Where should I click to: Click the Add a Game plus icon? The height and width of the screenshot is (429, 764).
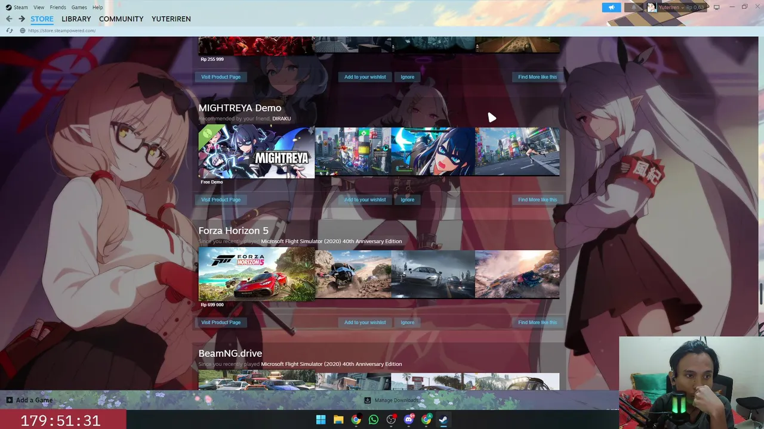(x=9, y=400)
